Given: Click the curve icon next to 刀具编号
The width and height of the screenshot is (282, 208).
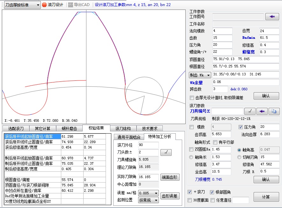Looking at the screenshot, I should pos(250,111).
